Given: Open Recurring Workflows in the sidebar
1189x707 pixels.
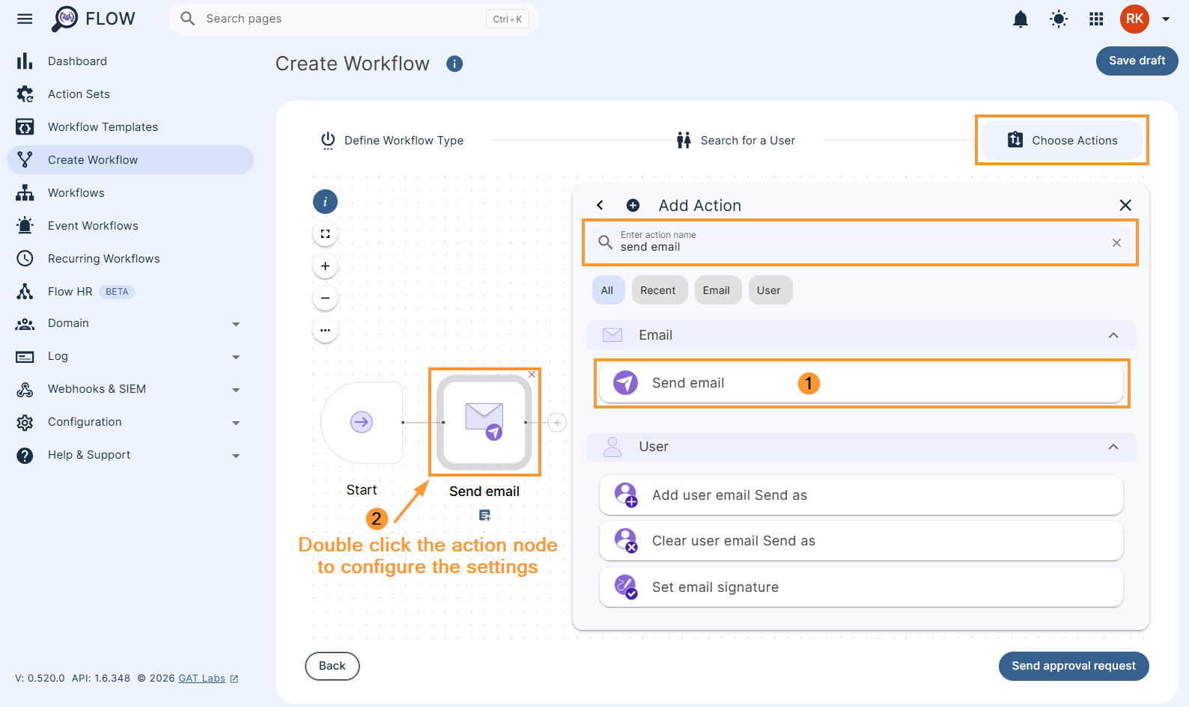Looking at the screenshot, I should coord(130,259).
